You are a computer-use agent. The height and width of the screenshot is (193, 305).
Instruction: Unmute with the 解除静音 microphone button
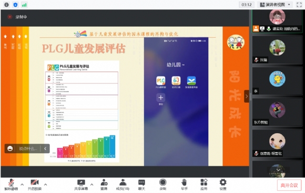click(11, 185)
